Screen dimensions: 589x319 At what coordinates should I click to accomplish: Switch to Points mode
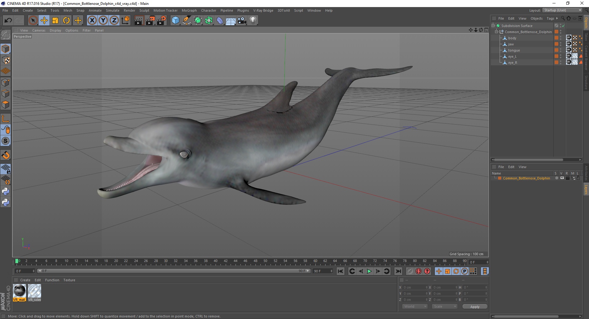pos(6,83)
